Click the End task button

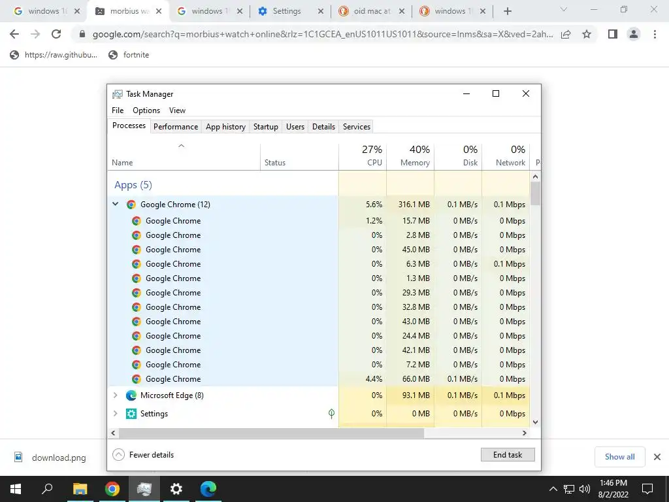pos(507,455)
